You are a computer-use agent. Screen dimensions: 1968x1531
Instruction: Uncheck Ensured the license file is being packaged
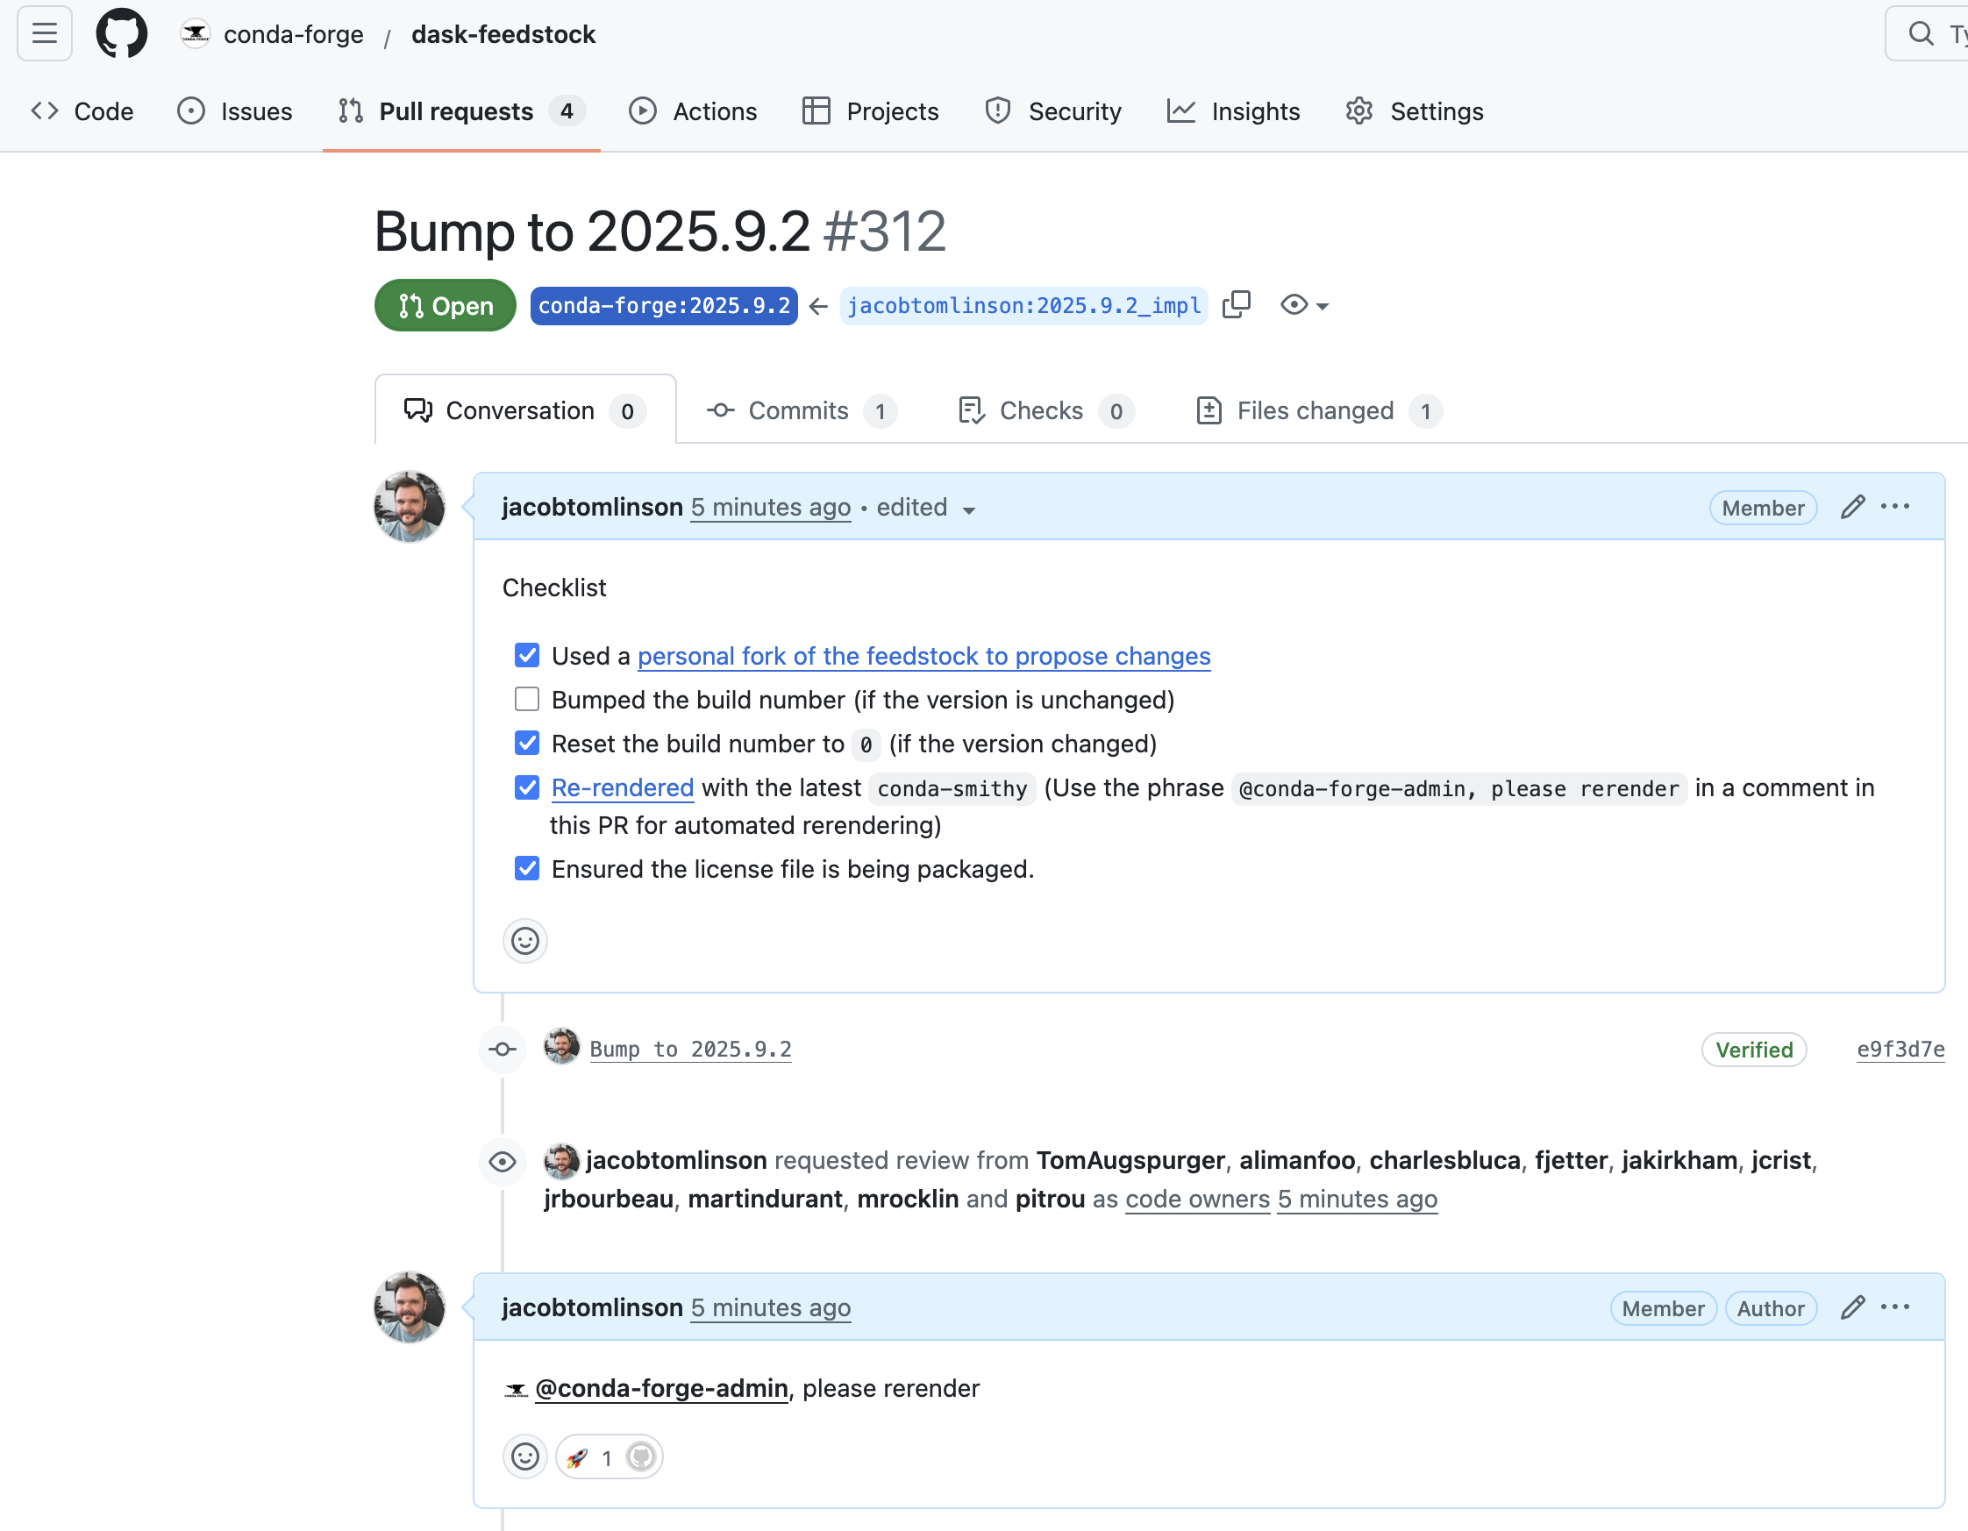pyautogui.click(x=526, y=868)
